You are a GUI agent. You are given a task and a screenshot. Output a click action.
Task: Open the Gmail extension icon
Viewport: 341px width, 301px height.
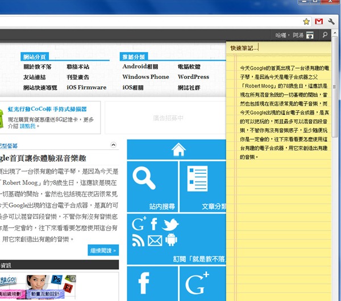pyautogui.click(x=318, y=22)
